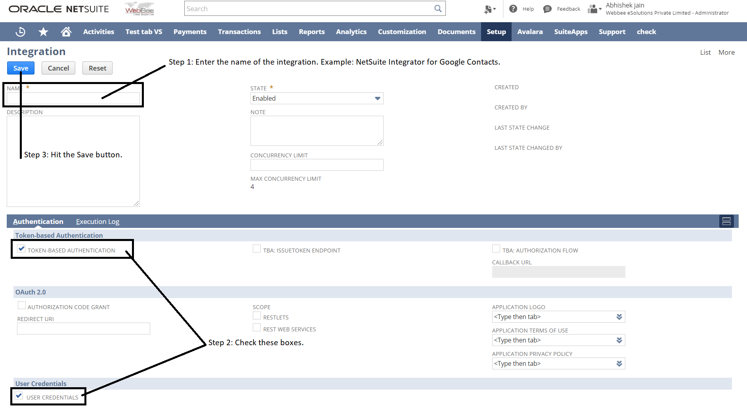
Task: Focus the global Search box
Action: click(x=315, y=8)
